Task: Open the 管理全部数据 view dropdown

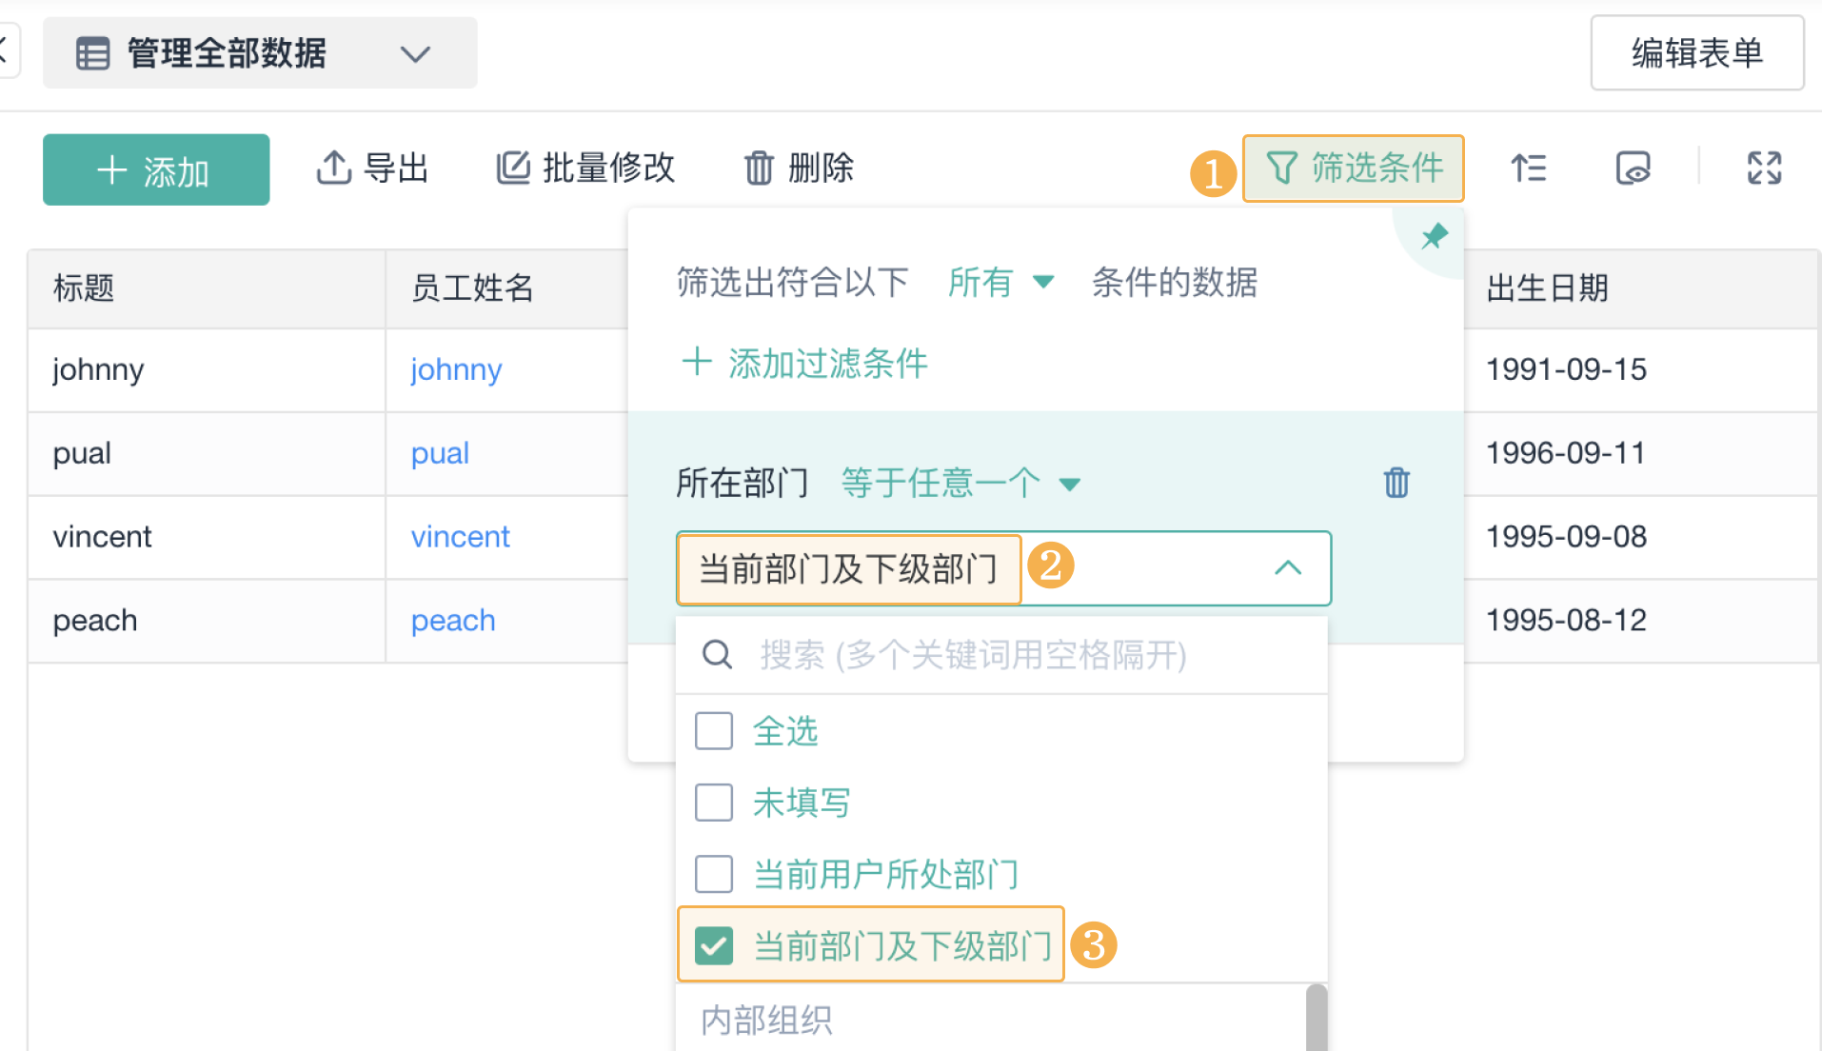Action: point(259,53)
